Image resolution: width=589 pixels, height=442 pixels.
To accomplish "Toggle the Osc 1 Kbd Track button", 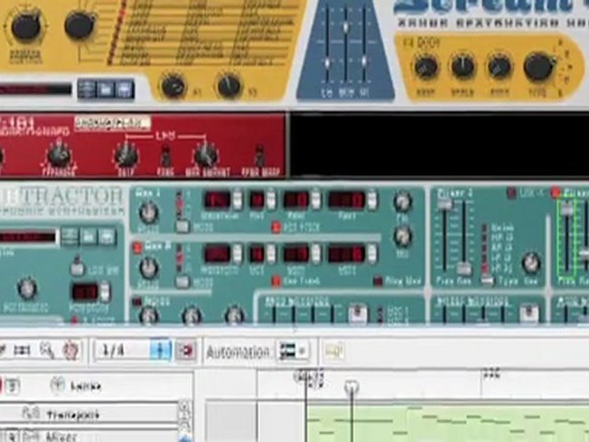I will pos(277,227).
